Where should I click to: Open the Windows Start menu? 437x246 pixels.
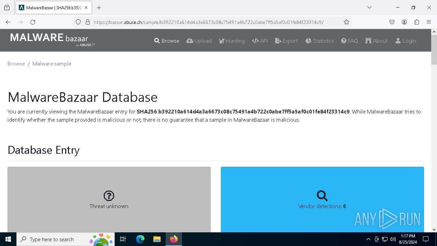point(8,239)
